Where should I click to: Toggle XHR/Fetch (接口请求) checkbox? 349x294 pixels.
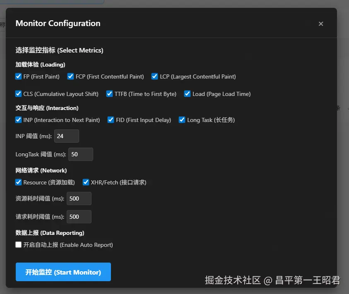click(86, 182)
